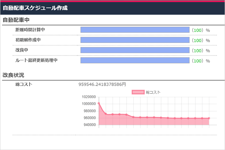
Task: Click the 自動配車中 section heading
Action: click(x=16, y=20)
